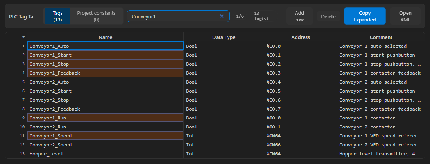Viewport: 430px width, 164px height.
Task: Click the Conveyor 1 VFD speed comment
Action: (381, 135)
